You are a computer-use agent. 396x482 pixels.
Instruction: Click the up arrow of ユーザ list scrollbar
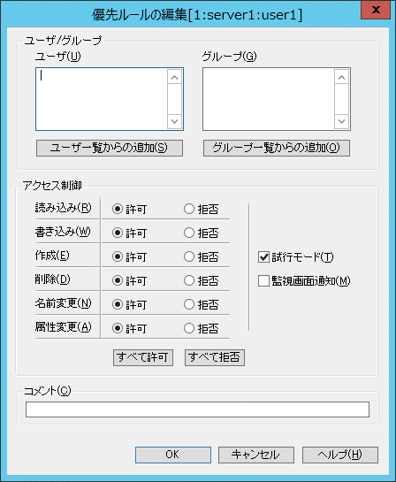[174, 77]
